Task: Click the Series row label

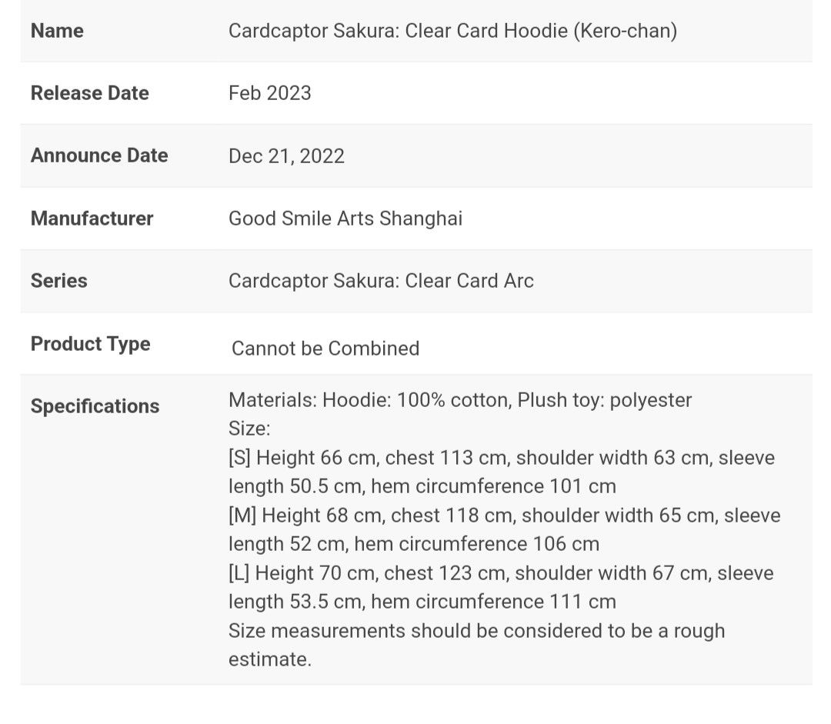Action: coord(58,281)
